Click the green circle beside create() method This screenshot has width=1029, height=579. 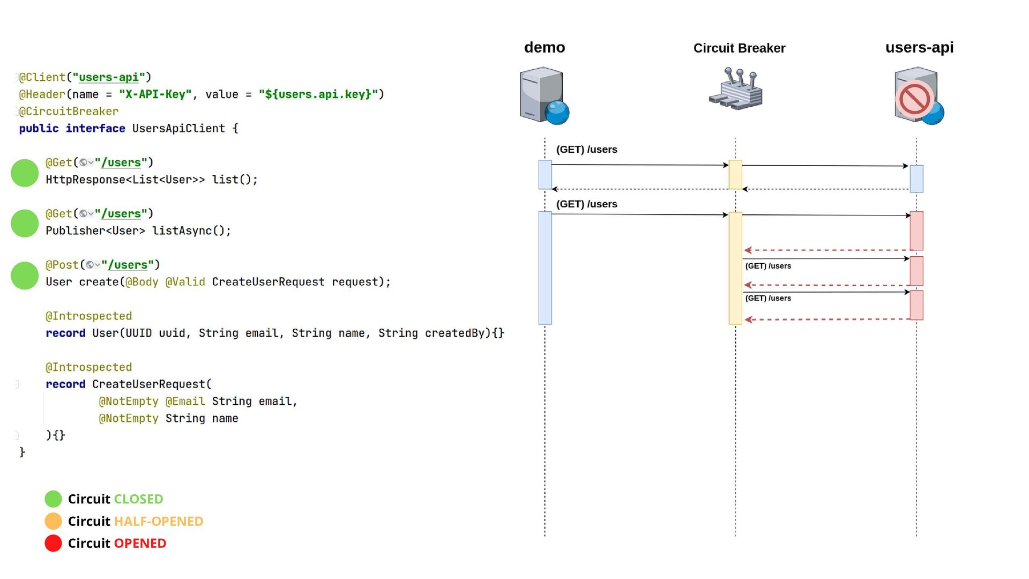(25, 276)
